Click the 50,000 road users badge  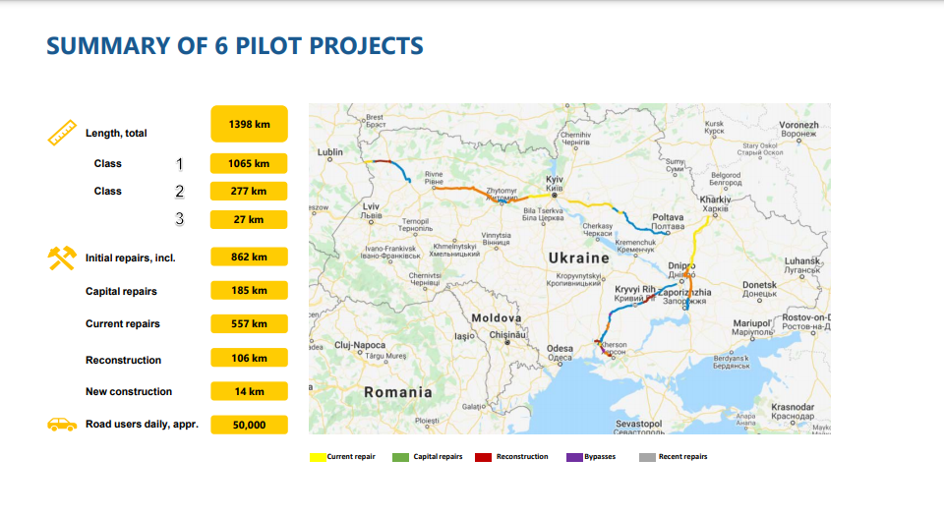tap(249, 425)
